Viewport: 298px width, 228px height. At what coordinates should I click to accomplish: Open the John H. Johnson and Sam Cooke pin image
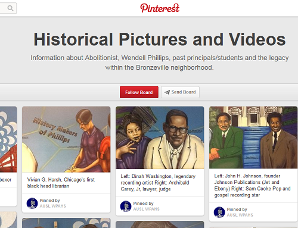253,138
